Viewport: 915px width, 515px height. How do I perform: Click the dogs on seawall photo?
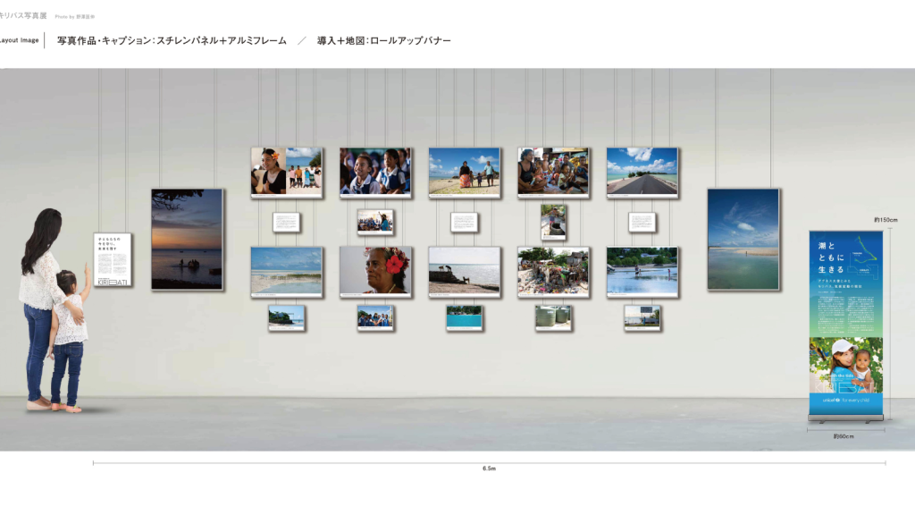coord(464,270)
